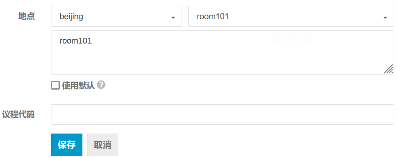Click the 使用默认 label text
The height and width of the screenshot is (157, 397).
tap(78, 85)
